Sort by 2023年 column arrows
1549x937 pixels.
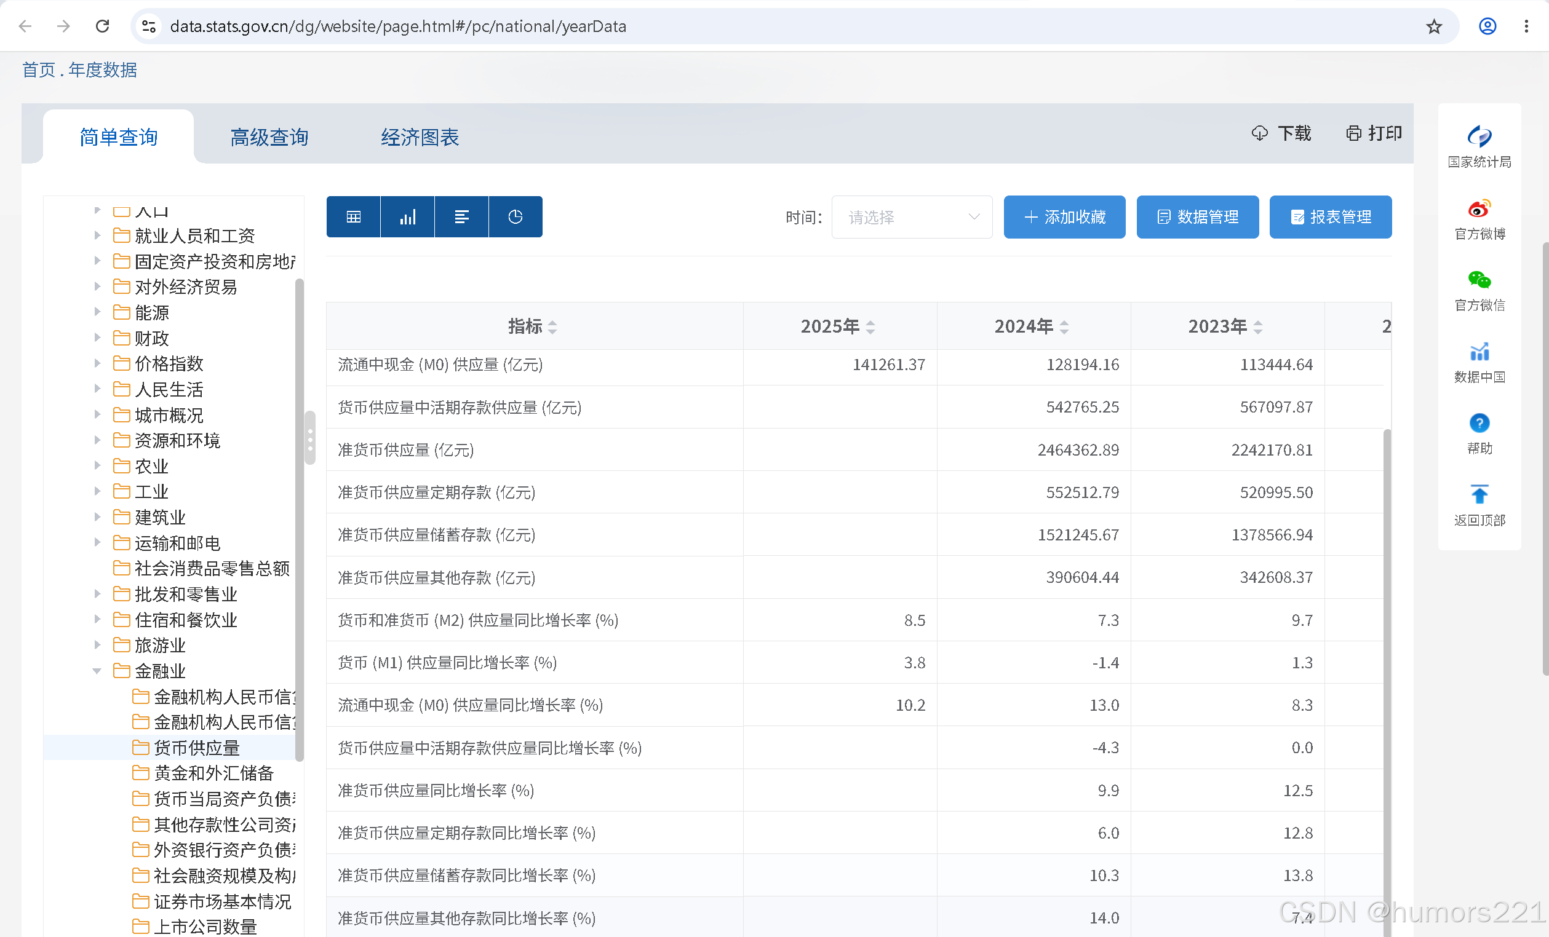click(1258, 327)
